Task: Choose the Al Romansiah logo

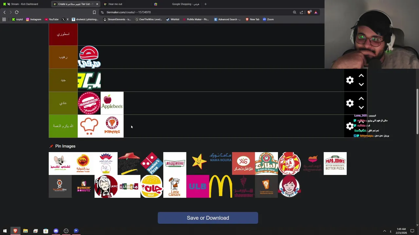Action: tap(312, 164)
